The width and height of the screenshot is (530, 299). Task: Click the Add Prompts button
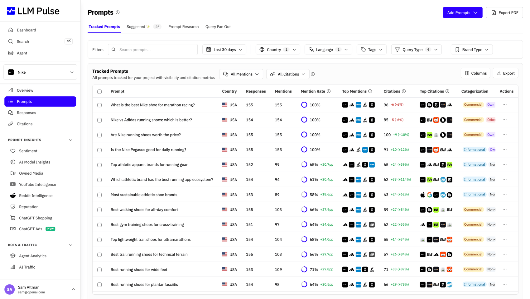click(462, 12)
